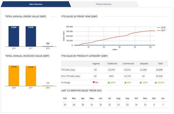Click the Dec month header
This screenshot has width=174, height=114.
tap(154, 98)
